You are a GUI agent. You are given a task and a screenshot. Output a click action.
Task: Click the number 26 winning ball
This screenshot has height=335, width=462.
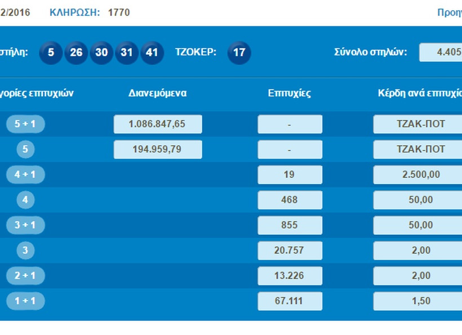(76, 53)
